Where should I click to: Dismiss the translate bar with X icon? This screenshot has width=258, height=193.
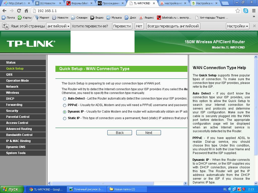[x=254, y=26]
